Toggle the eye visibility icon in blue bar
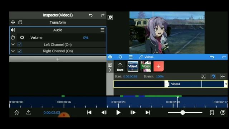229x129 pixels. 110,57
